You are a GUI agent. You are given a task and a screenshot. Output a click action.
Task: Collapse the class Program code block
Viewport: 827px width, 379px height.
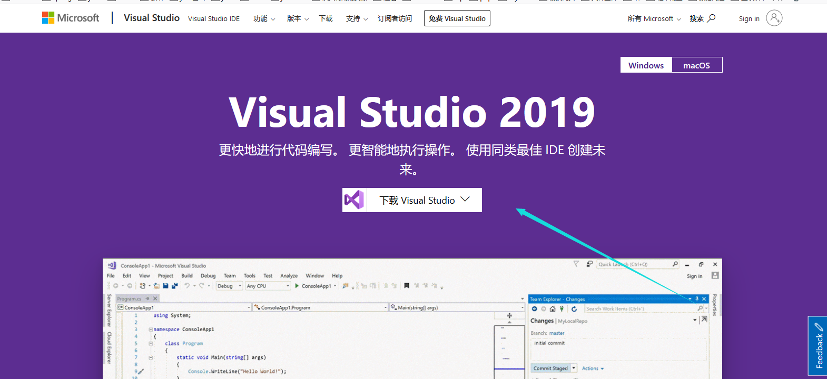click(150, 343)
